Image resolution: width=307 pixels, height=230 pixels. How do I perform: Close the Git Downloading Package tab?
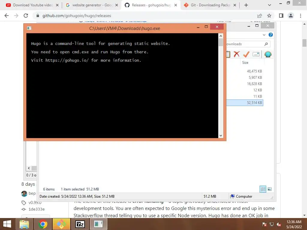(235, 5)
